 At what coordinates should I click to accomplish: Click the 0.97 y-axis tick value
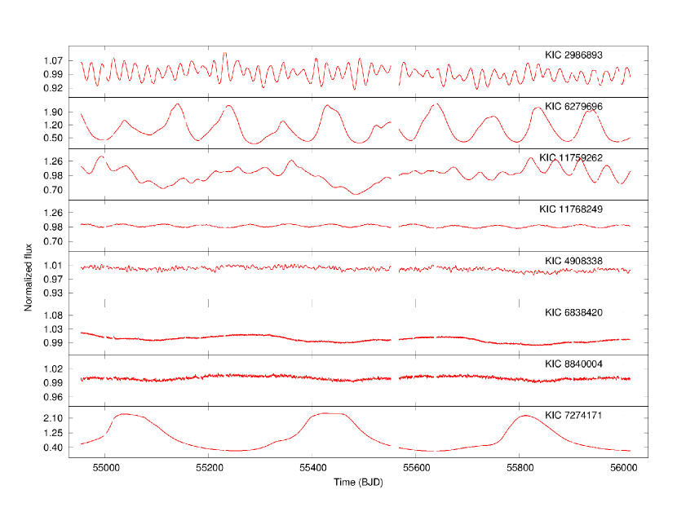tap(53, 279)
